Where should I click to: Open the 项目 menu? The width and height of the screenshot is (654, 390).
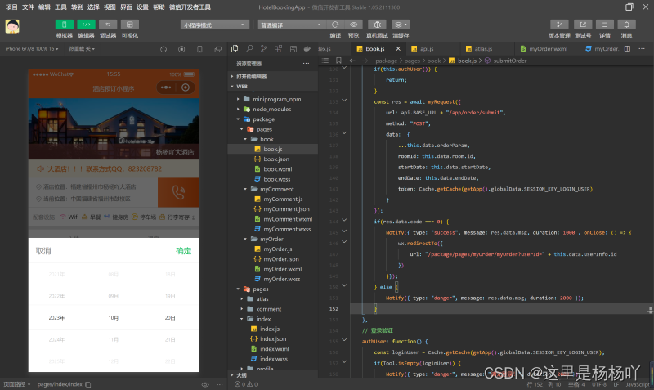pos(11,7)
